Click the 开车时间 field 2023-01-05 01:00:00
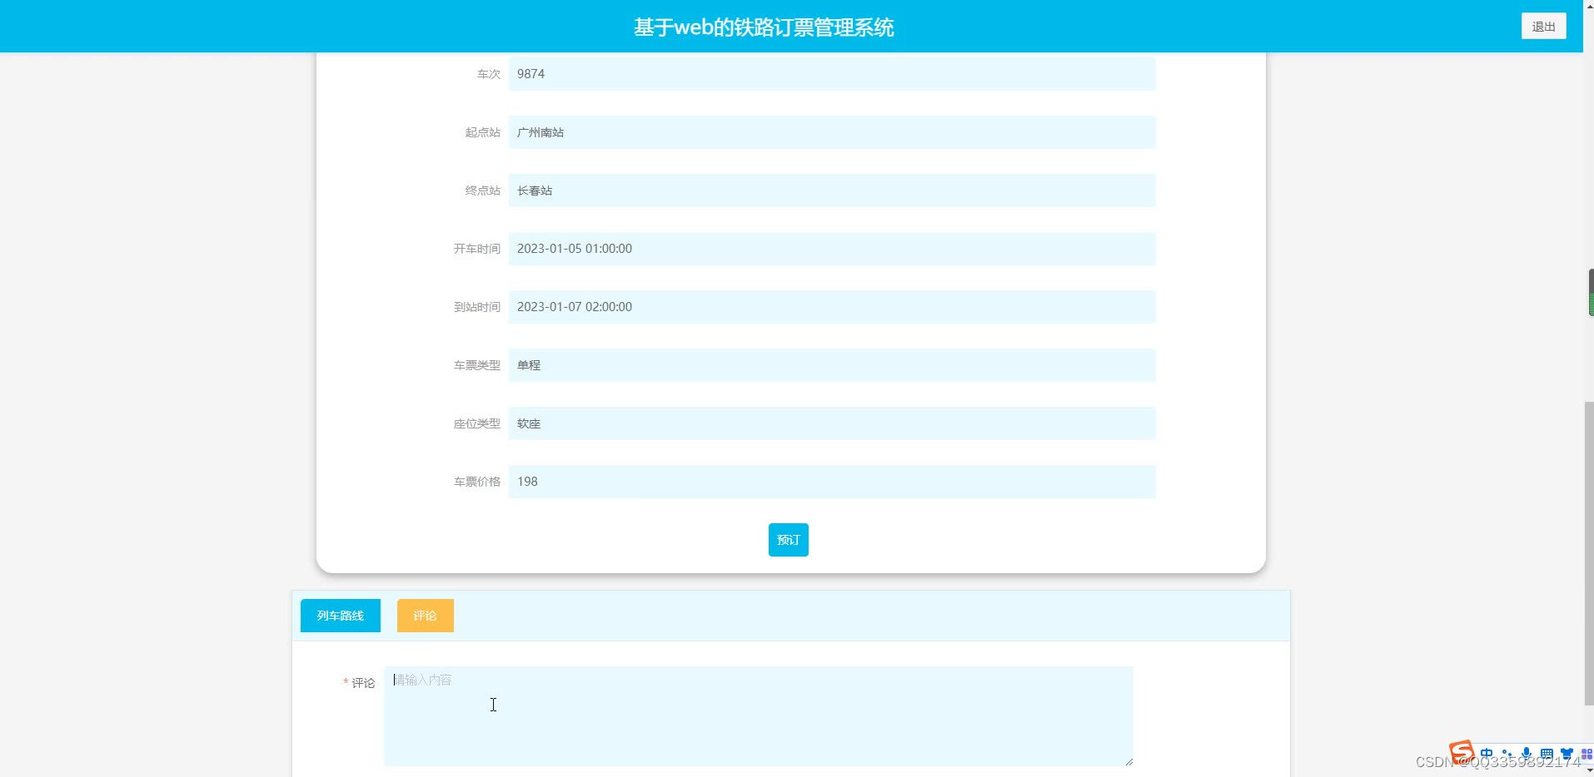The image size is (1594, 777). pos(832,249)
